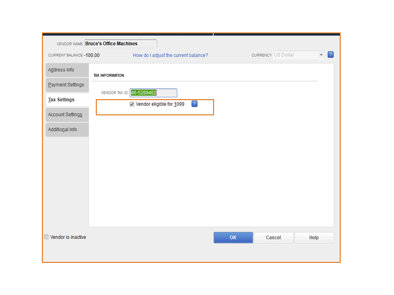Open the US Dollar currency dropdown
Image resolution: width=394 pixels, height=295 pixels.
[x=321, y=54]
